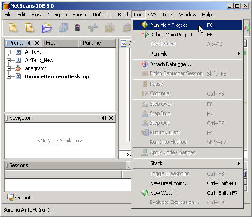Viewport: 252px width, 217px height.
Task: Open the Stack submenu
Action: point(187,163)
